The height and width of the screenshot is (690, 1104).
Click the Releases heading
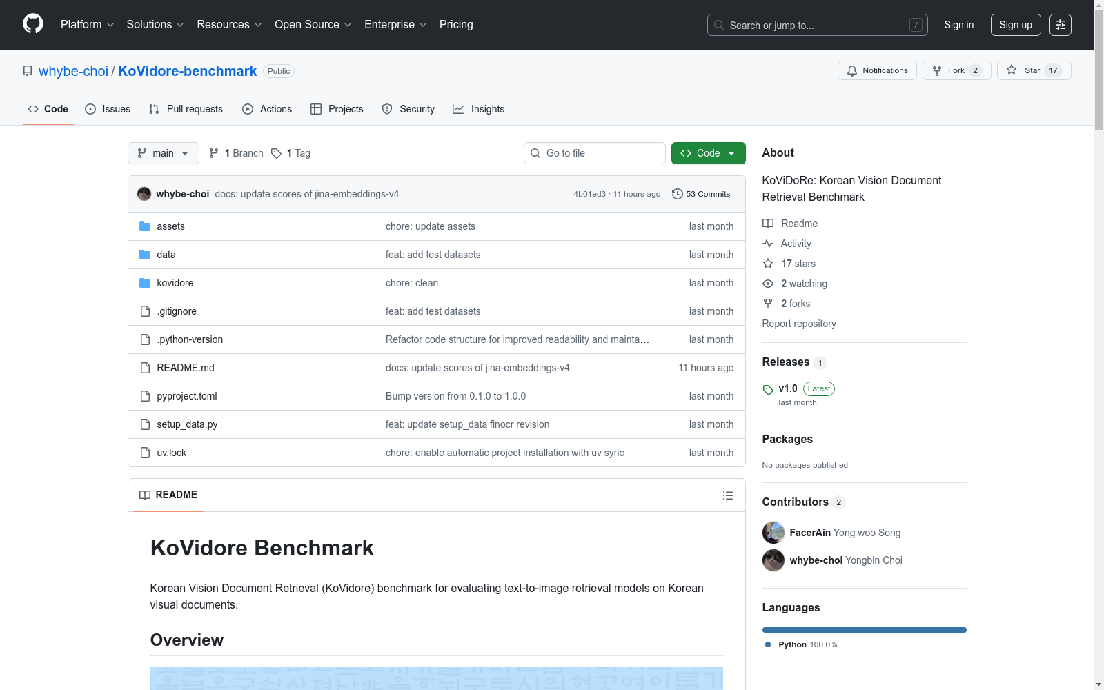coord(786,362)
